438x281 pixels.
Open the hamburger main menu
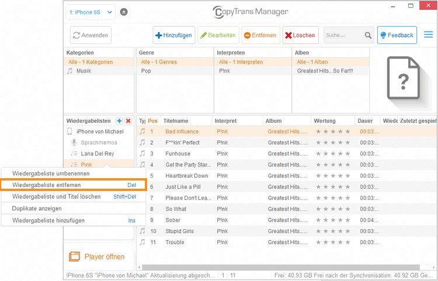tap(428, 34)
